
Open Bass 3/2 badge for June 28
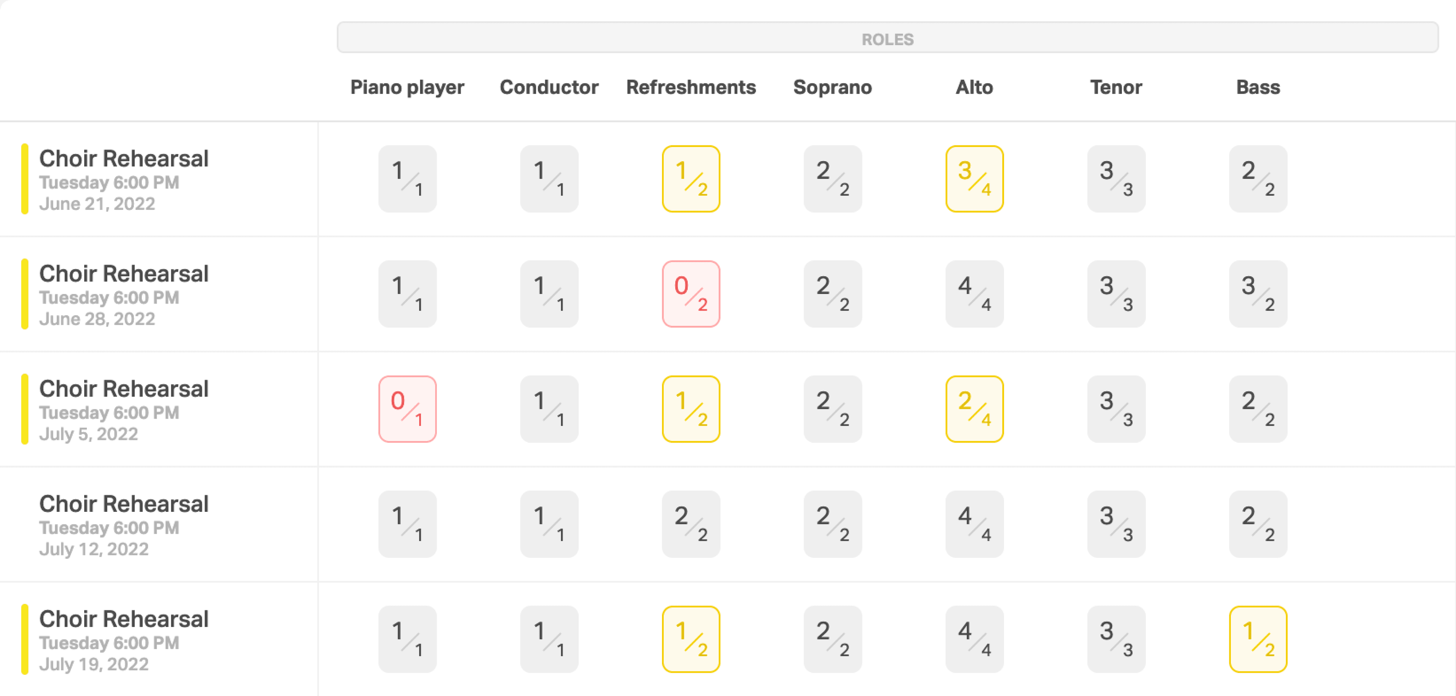[x=1258, y=294]
